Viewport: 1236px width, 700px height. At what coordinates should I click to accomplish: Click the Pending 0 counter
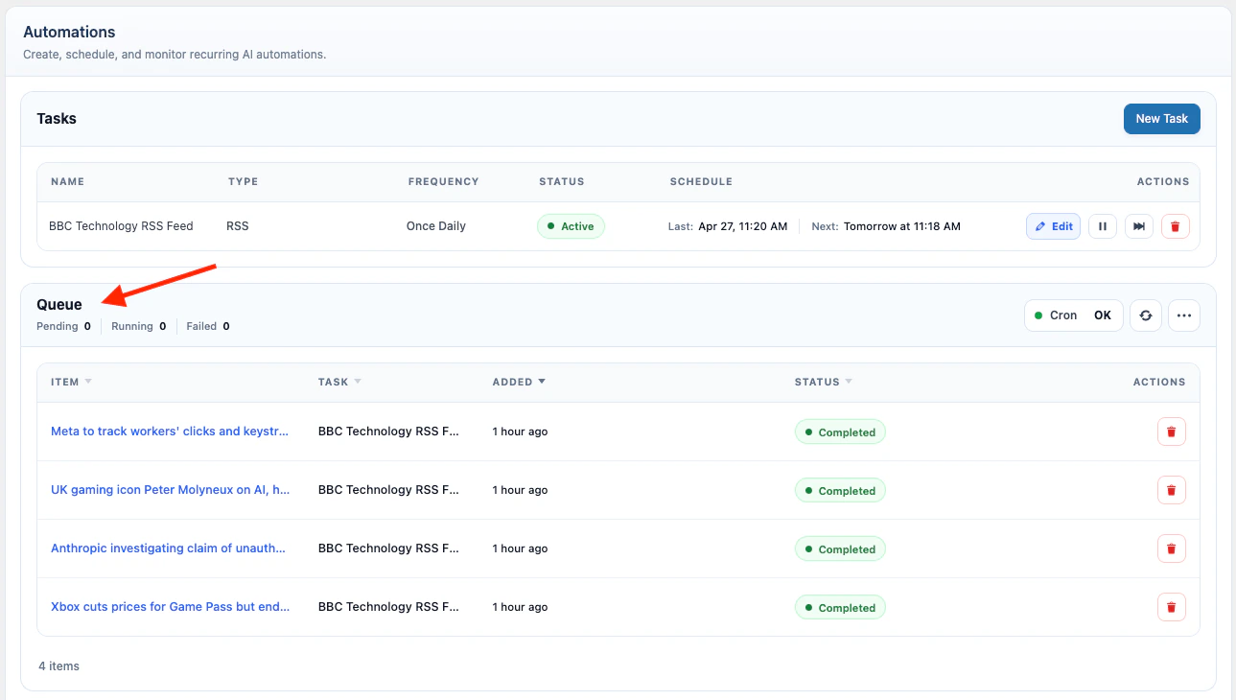(x=64, y=326)
